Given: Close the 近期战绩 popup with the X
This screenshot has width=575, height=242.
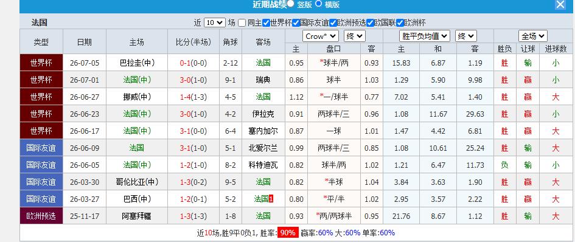Looking at the screenshot, I should point(560,4).
